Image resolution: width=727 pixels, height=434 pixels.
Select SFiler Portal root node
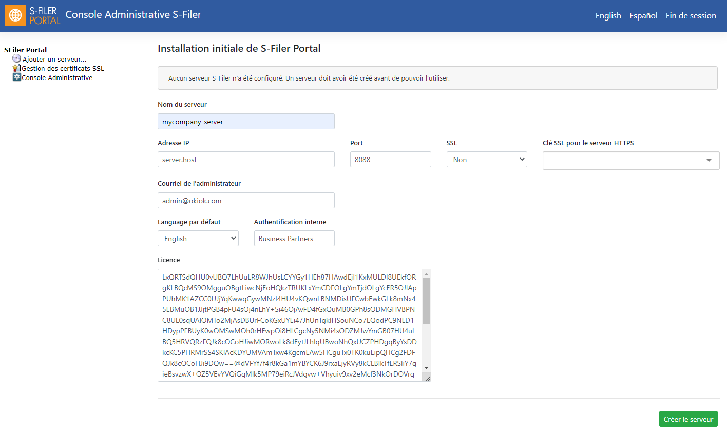coord(25,50)
